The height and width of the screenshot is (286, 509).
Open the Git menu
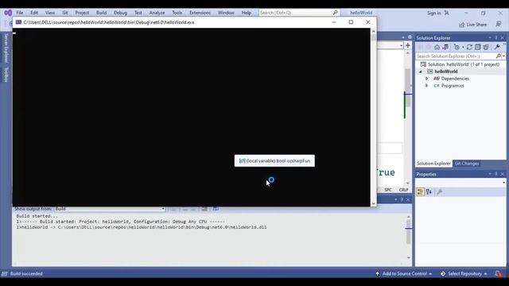pyautogui.click(x=65, y=13)
